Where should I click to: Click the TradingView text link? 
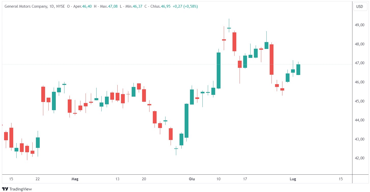click(20, 189)
